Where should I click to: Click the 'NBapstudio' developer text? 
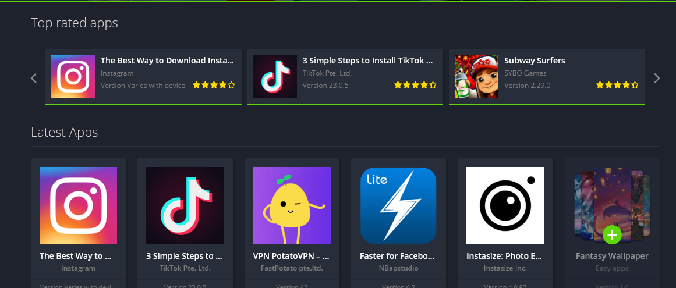(398, 268)
